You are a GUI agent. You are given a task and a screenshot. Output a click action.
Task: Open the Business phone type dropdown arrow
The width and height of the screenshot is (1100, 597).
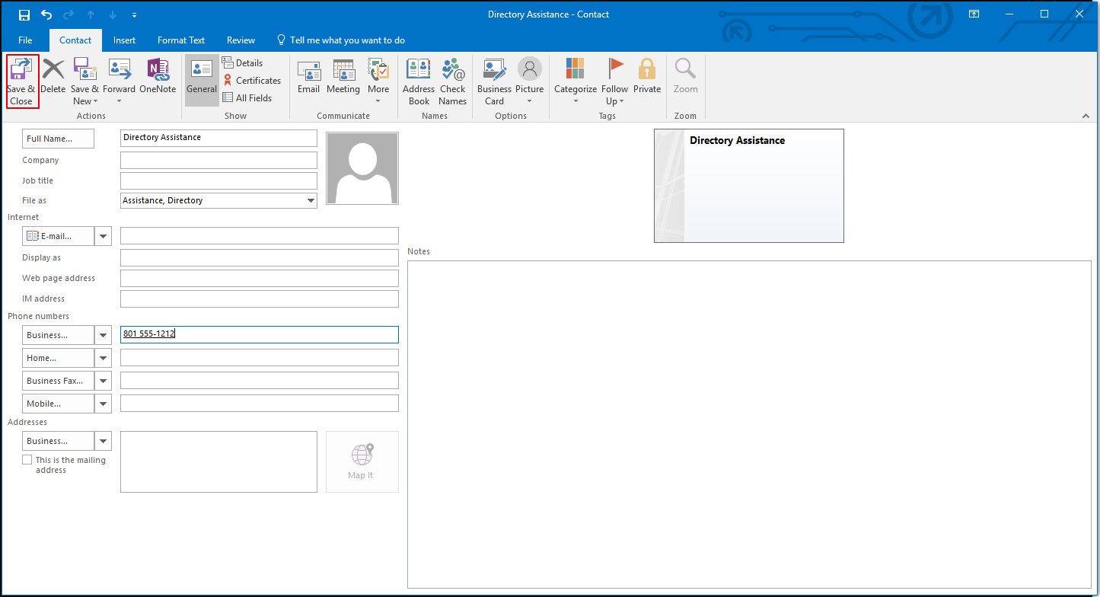pyautogui.click(x=103, y=335)
